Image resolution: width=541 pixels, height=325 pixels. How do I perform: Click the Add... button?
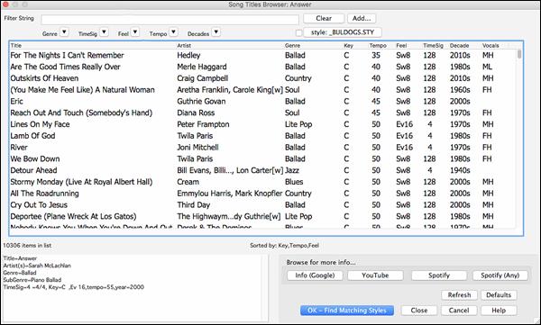point(362,18)
